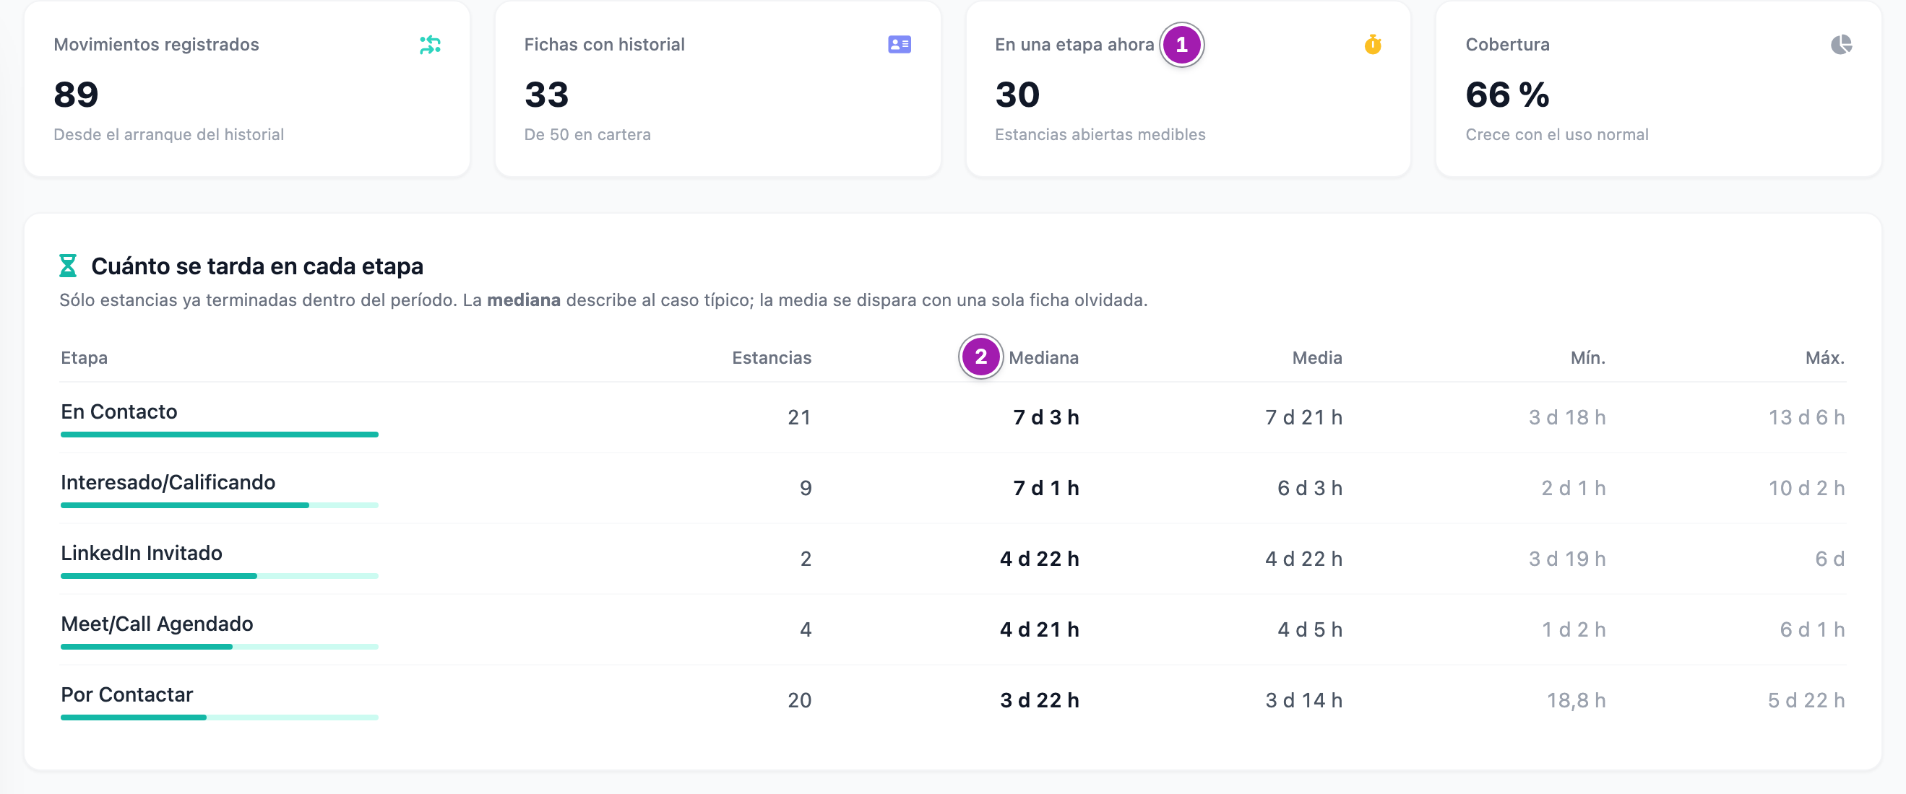Click the '18,8 h' minimum for Por Contactar
Viewport: 1906px width, 794px height.
1576,701
